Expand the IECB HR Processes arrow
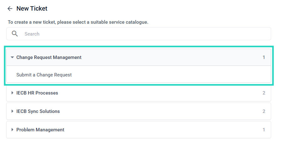This screenshot has height=146, width=283. coord(12,93)
